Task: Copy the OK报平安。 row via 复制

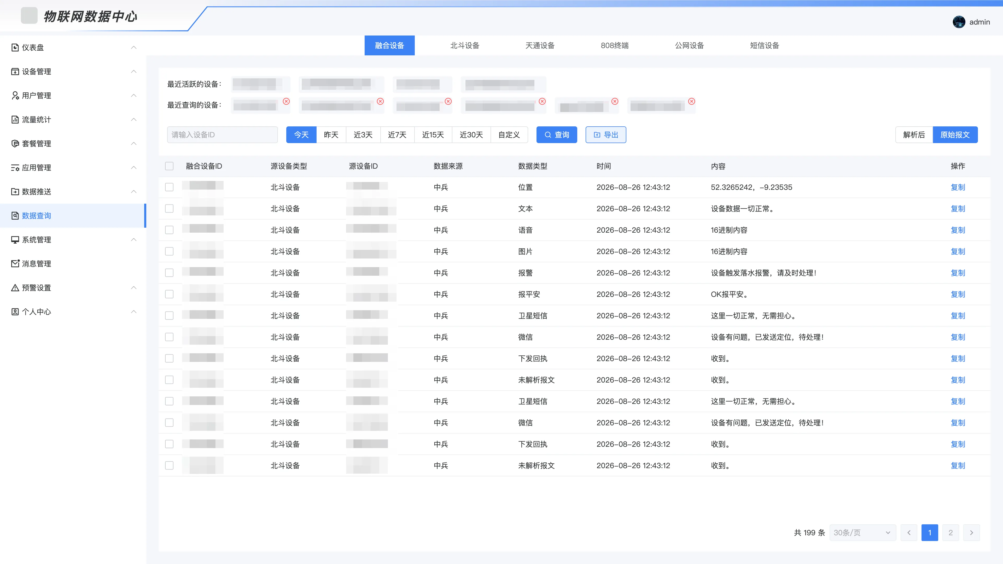Action: pos(958,294)
